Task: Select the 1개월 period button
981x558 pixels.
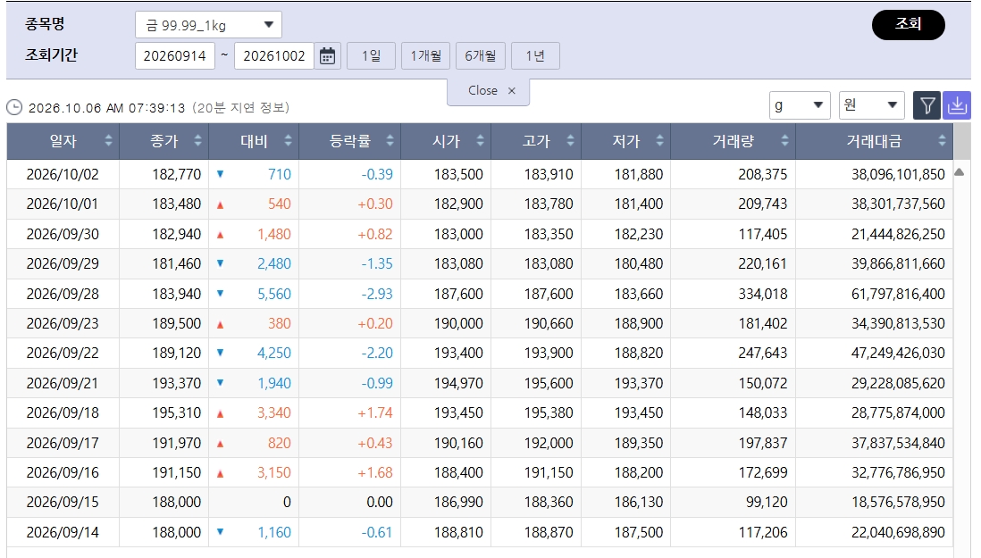Action: 425,55
